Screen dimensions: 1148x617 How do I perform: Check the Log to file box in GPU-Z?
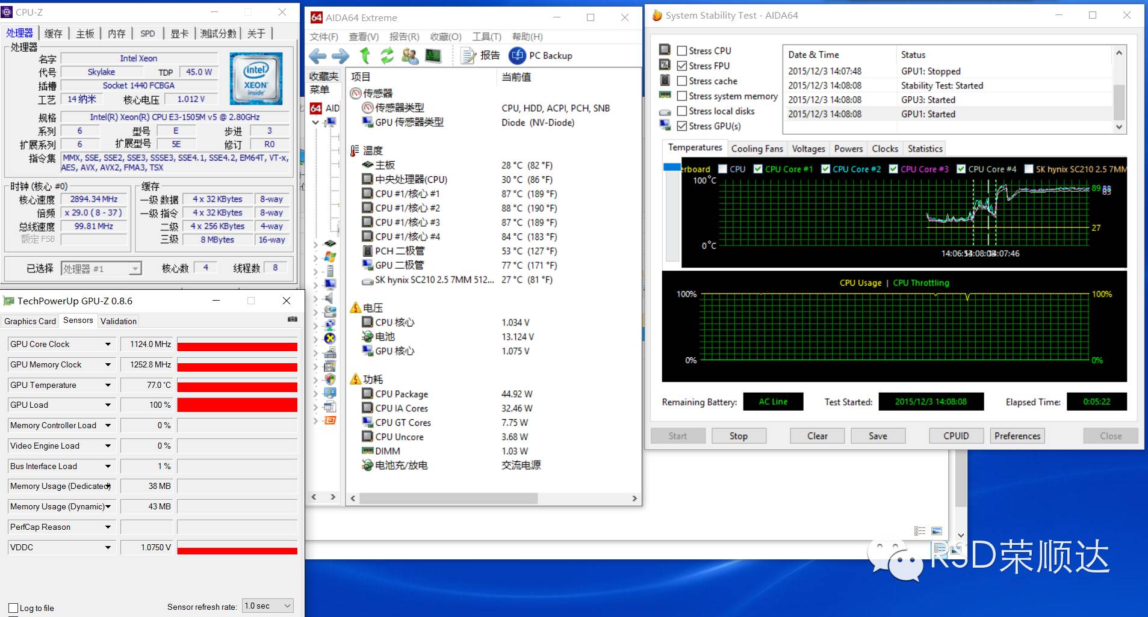13,608
